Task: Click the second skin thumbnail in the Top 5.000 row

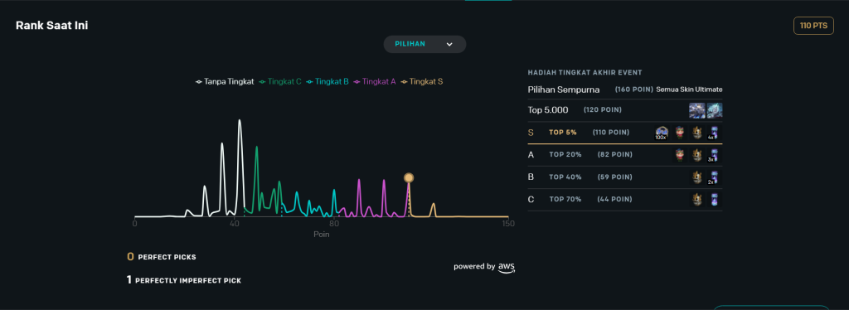Action: click(714, 110)
